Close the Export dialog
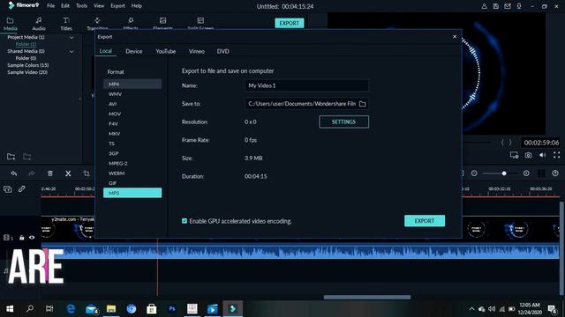This screenshot has height=317, width=565. pyautogui.click(x=455, y=37)
